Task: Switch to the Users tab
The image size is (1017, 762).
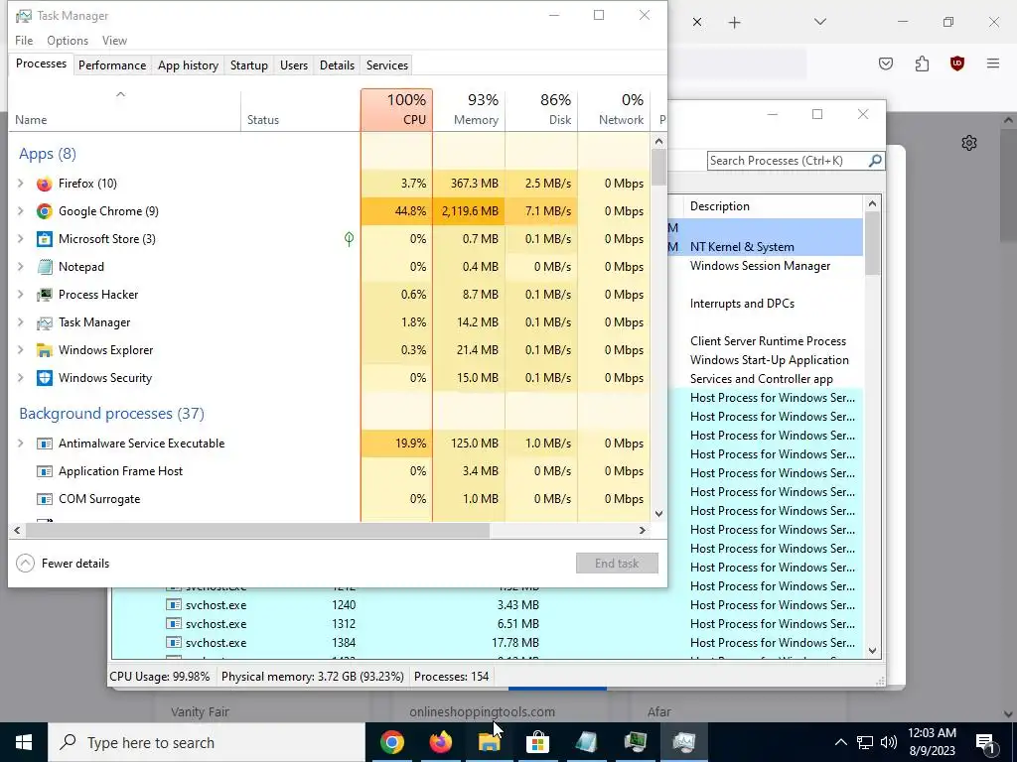Action: (294, 65)
